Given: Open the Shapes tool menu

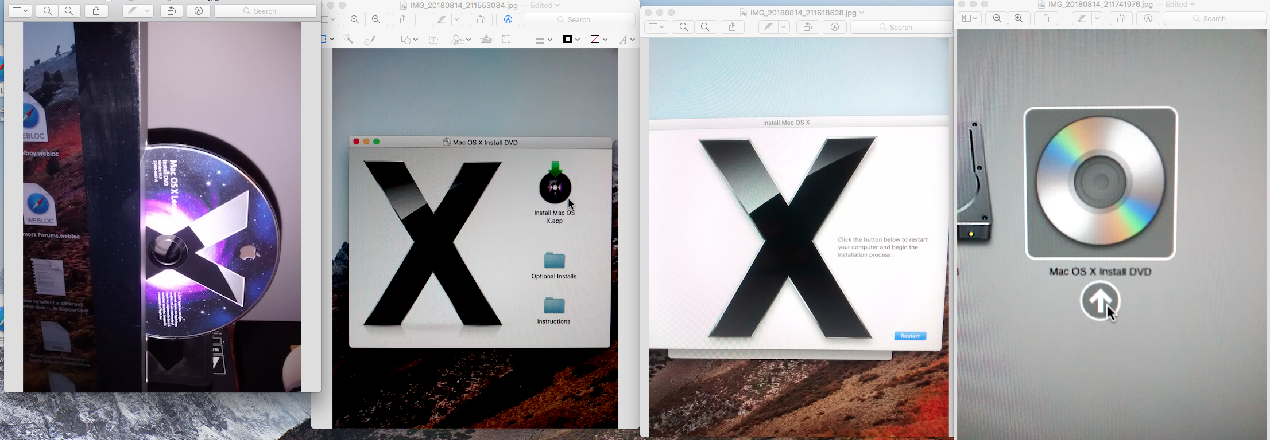Looking at the screenshot, I should point(409,39).
